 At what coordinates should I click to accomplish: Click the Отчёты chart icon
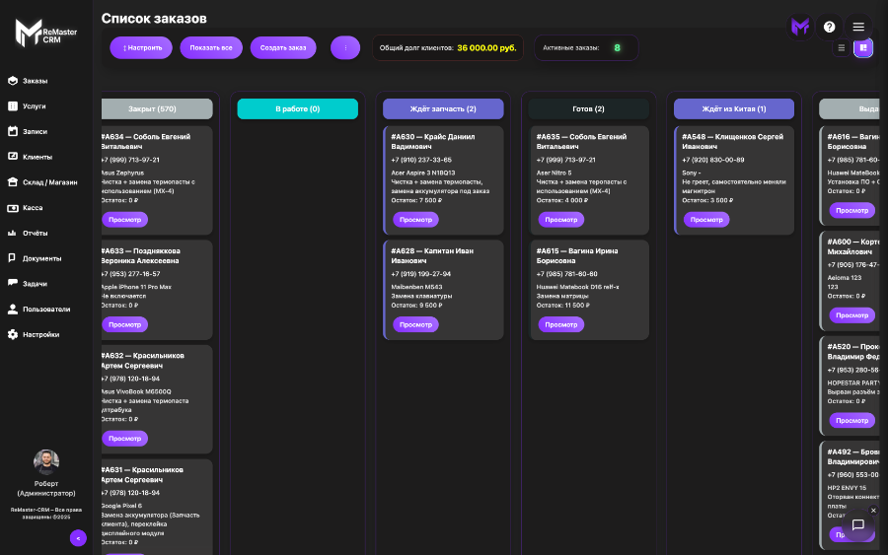(13, 234)
